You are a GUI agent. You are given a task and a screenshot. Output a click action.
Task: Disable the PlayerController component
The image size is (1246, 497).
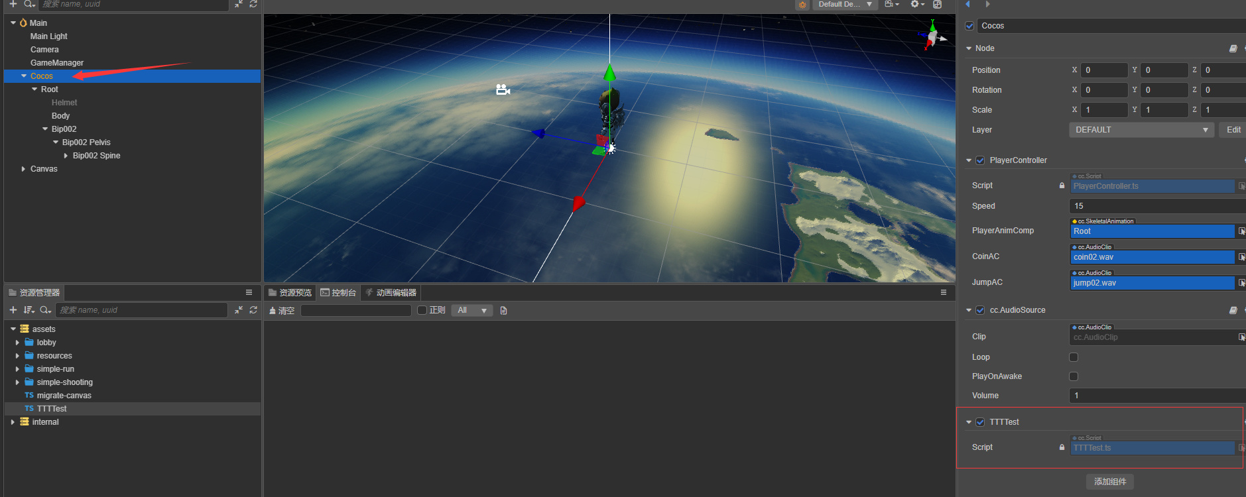coord(980,160)
